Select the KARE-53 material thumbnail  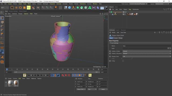16,83
